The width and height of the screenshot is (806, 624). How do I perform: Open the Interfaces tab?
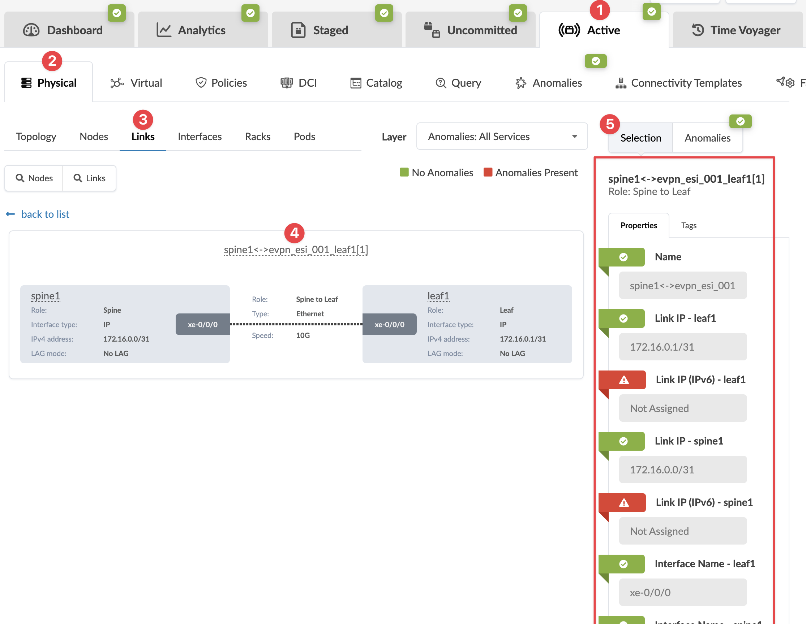point(200,136)
